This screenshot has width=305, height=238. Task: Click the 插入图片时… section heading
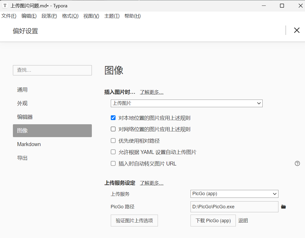120,92
